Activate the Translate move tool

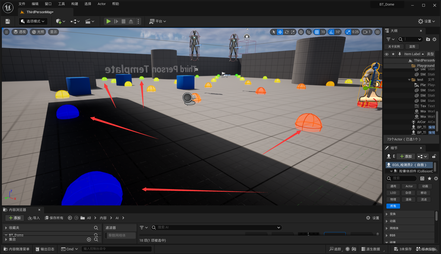[x=280, y=32]
